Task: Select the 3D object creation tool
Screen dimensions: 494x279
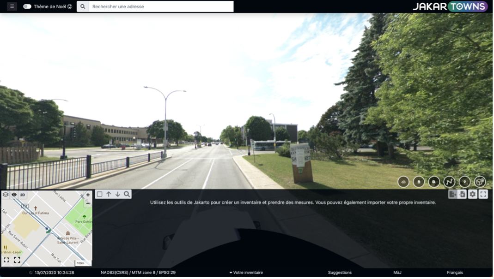Action: pos(479,181)
